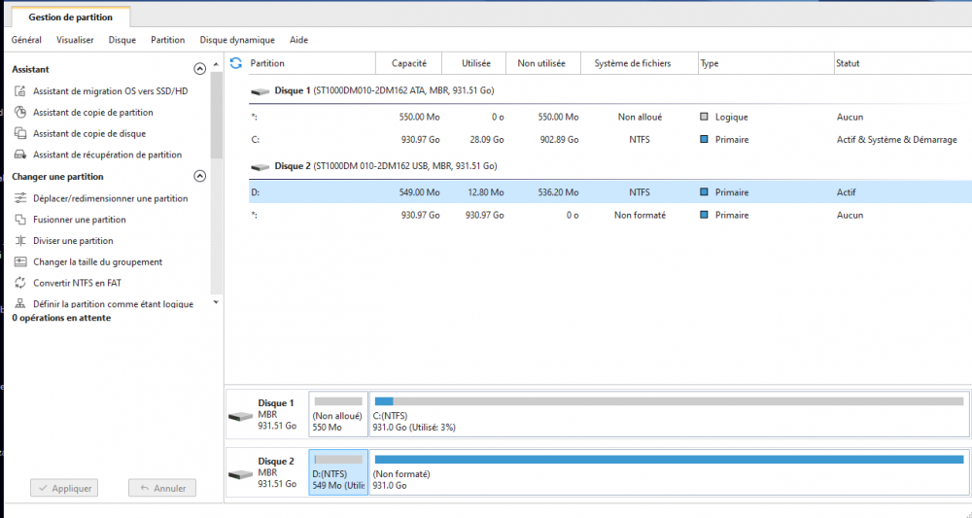972x518 pixels.
Task: Collapse the Assistant section
Action: (200, 69)
